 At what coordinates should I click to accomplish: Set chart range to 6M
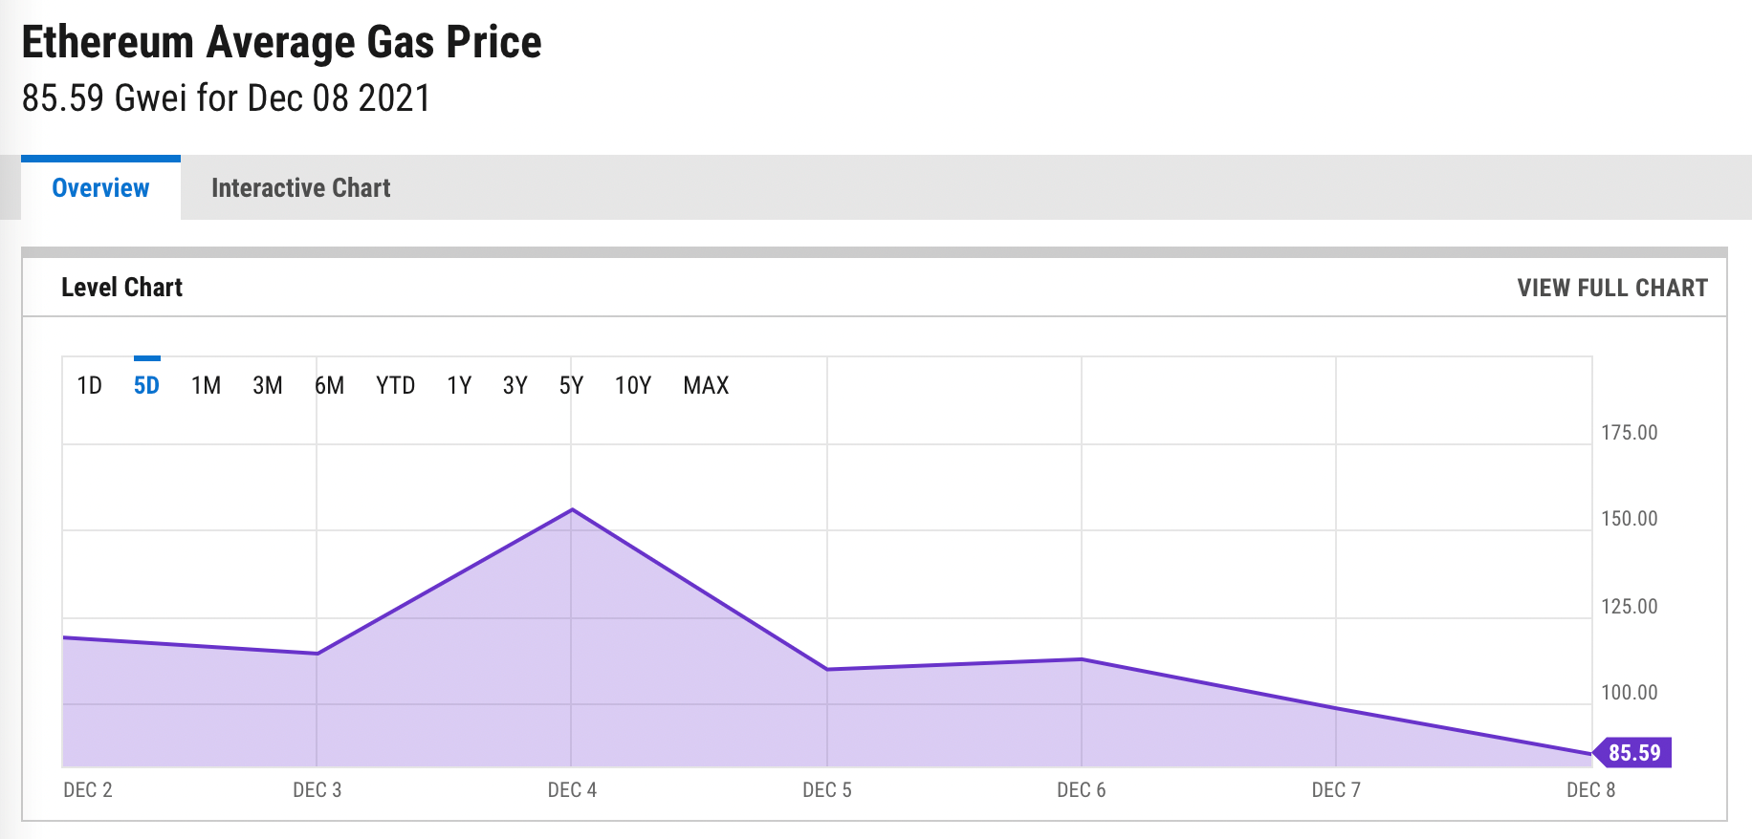[x=330, y=385]
